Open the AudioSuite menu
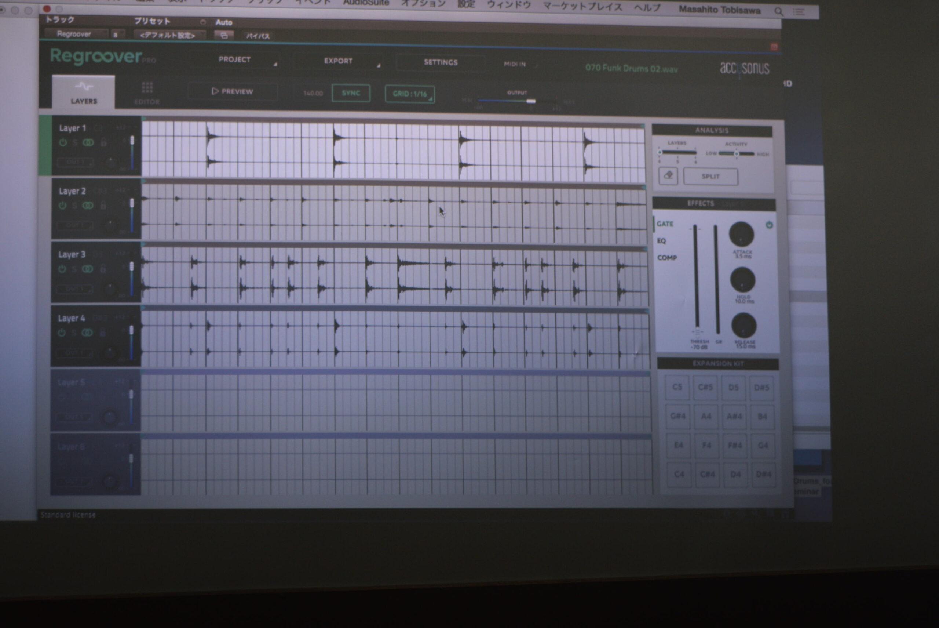This screenshot has height=628, width=939. [x=366, y=3]
